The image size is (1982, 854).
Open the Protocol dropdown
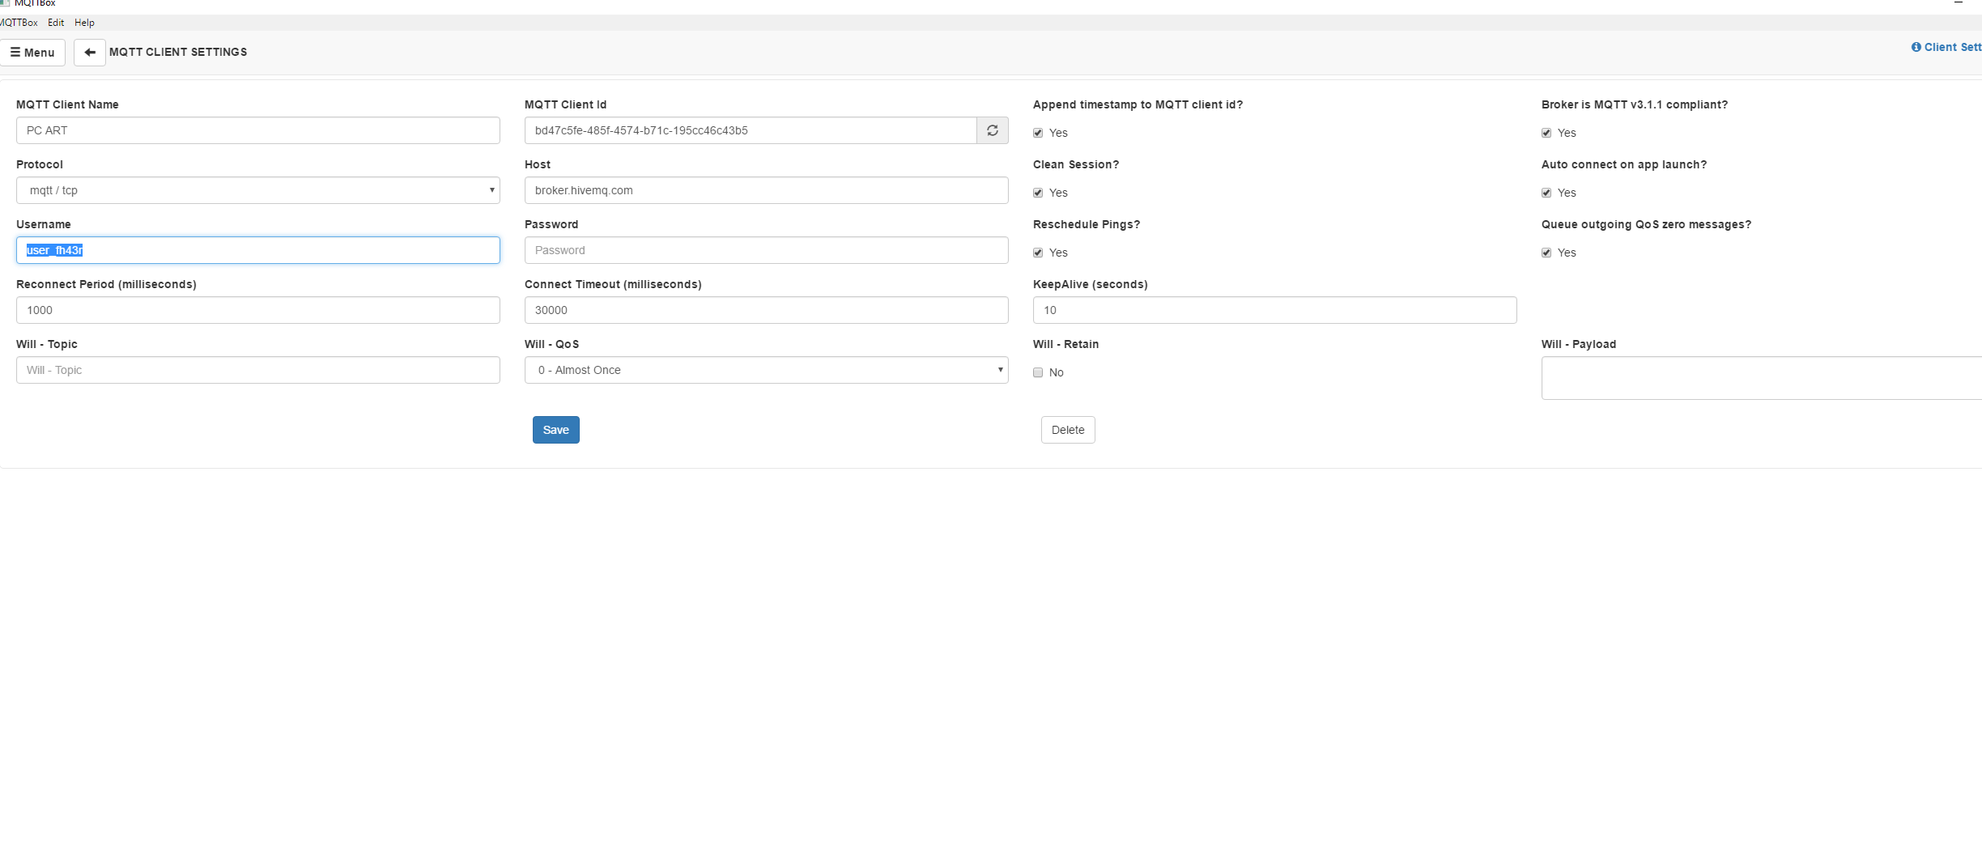coord(257,190)
